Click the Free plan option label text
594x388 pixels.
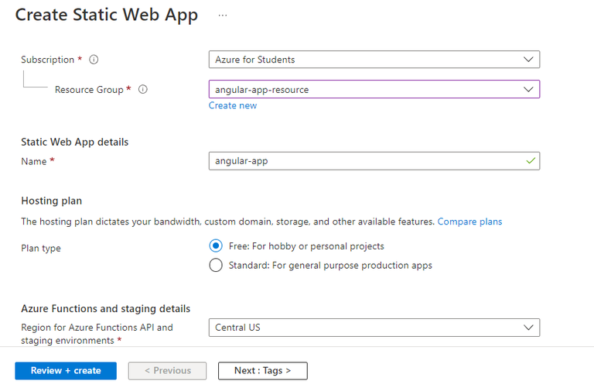click(x=306, y=246)
